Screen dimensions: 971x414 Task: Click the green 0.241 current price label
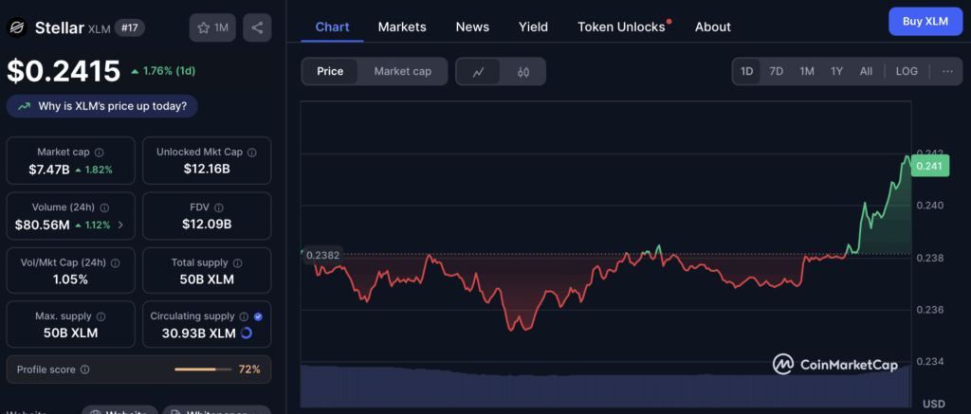pyautogui.click(x=931, y=166)
